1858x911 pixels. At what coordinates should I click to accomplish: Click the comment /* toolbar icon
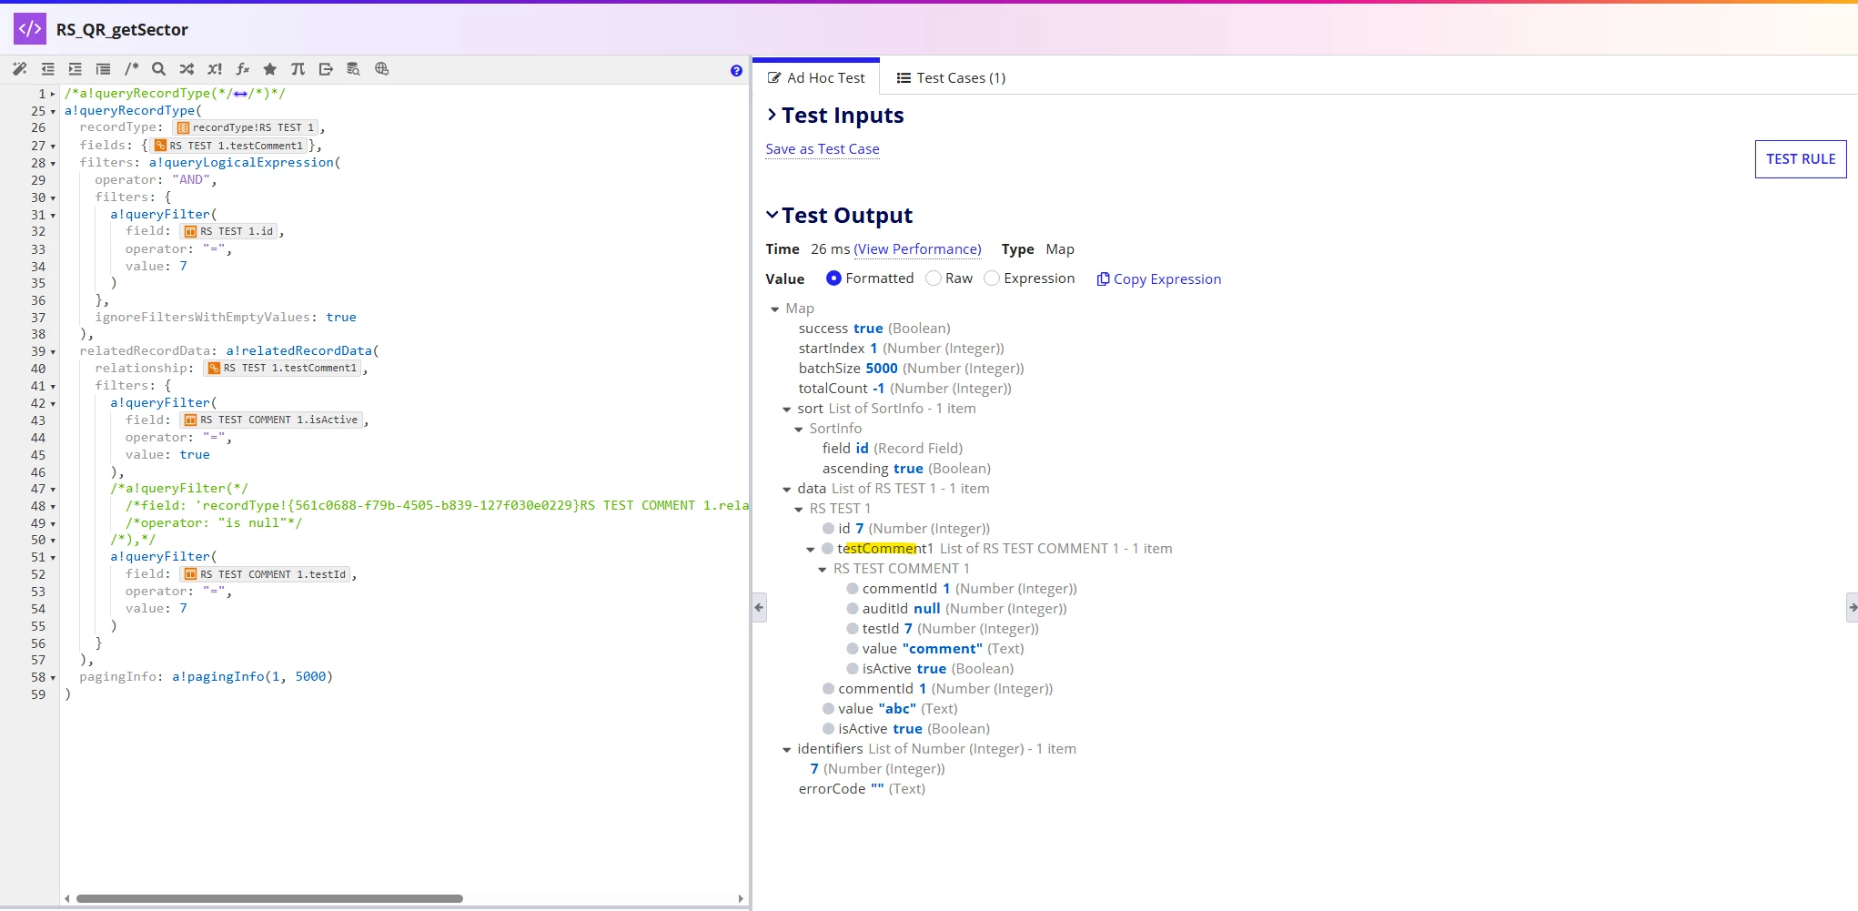pos(132,69)
